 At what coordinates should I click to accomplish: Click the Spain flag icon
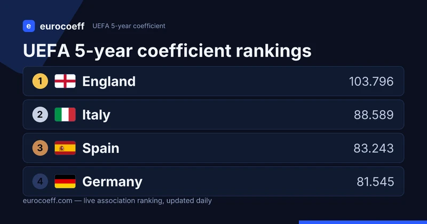(65, 148)
